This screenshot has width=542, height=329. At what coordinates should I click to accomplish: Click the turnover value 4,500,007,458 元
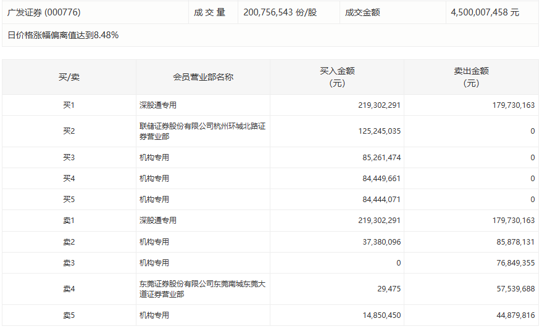tap(485, 12)
